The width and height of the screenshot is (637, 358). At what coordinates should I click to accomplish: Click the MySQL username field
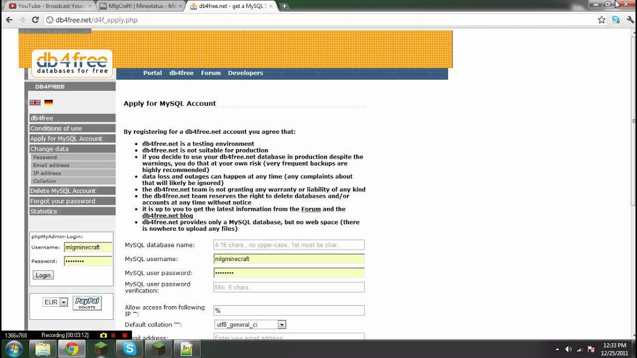click(289, 259)
